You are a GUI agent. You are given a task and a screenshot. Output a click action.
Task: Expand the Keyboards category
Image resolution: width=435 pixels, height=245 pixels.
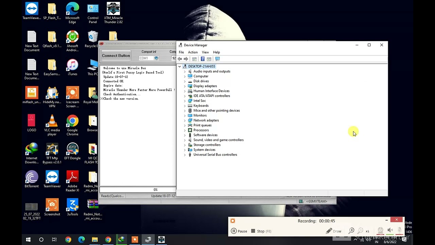click(185, 106)
